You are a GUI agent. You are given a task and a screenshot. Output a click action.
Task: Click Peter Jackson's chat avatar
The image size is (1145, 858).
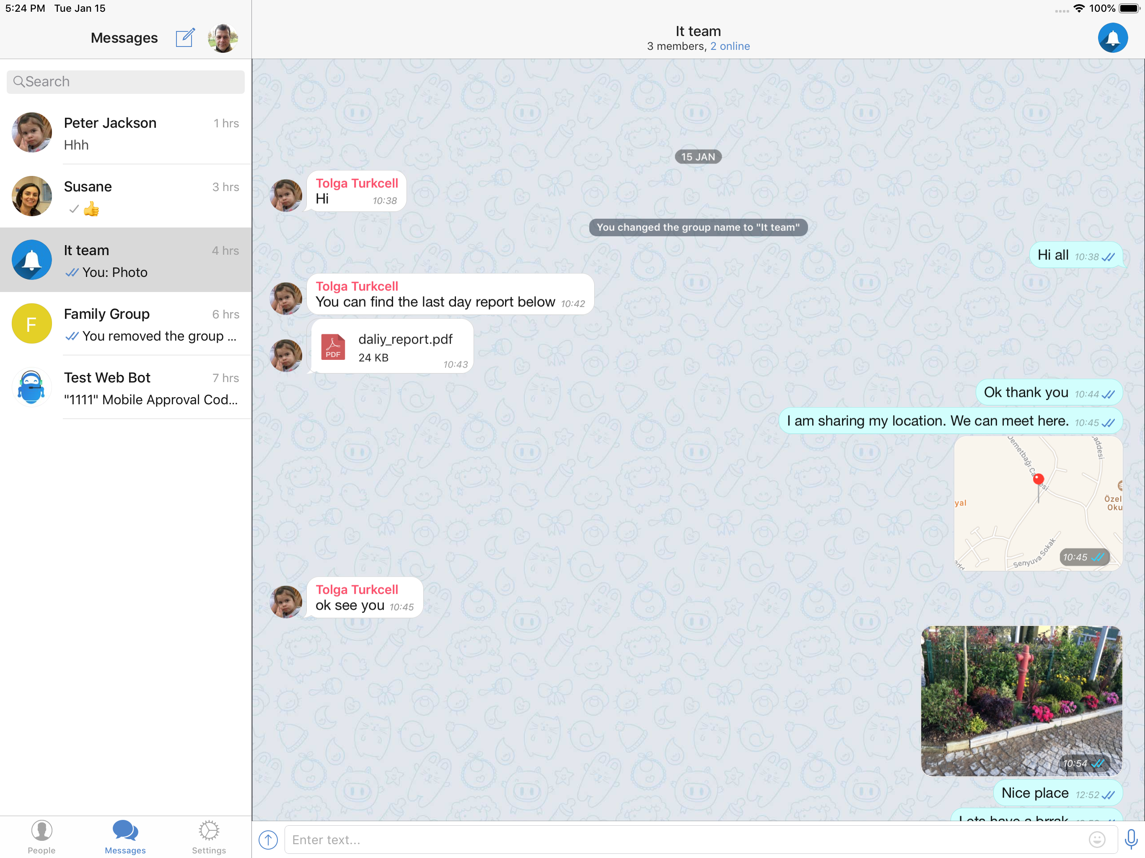tap(31, 132)
